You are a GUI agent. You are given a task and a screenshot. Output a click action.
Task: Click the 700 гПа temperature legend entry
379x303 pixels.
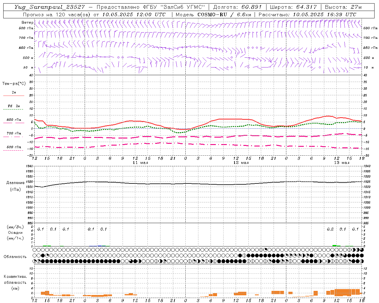(14, 133)
